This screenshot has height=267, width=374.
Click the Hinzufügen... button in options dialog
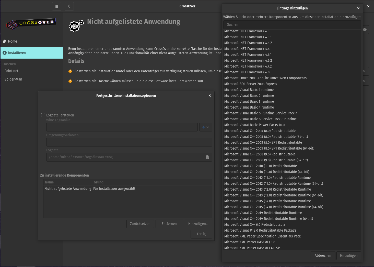[x=198, y=224]
